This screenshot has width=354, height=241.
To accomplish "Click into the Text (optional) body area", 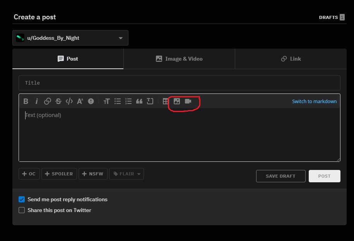I will [180, 135].
